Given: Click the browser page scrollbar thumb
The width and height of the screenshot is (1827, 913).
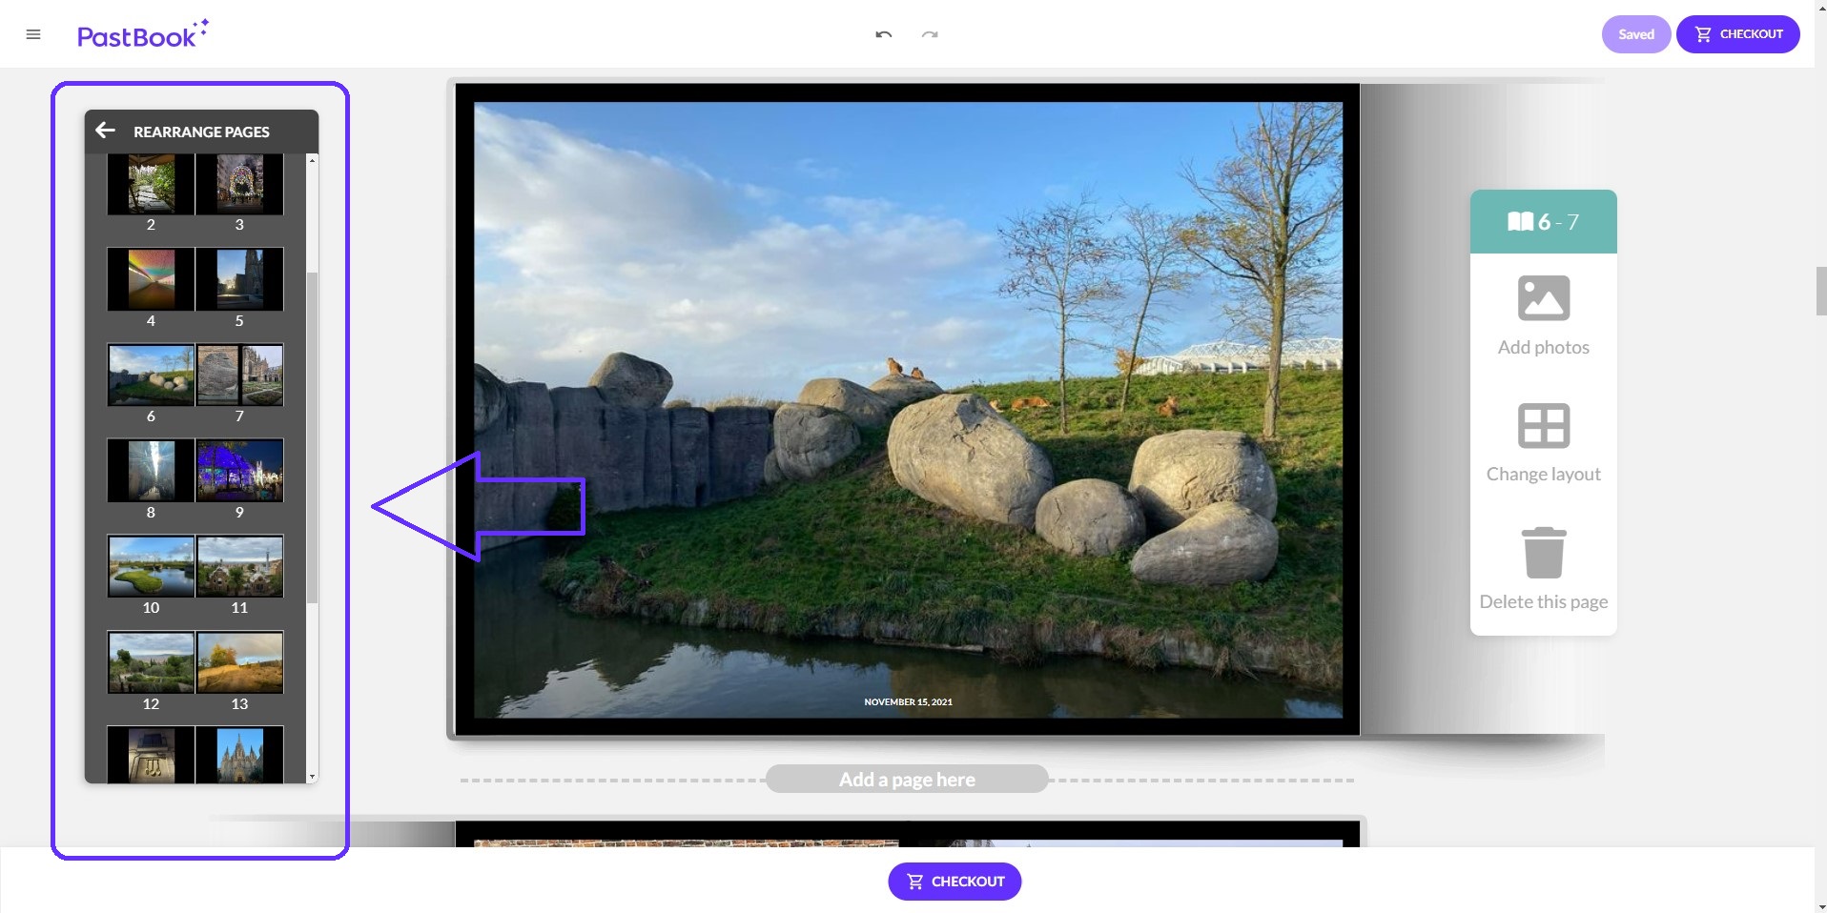Looking at the screenshot, I should click(1820, 291).
